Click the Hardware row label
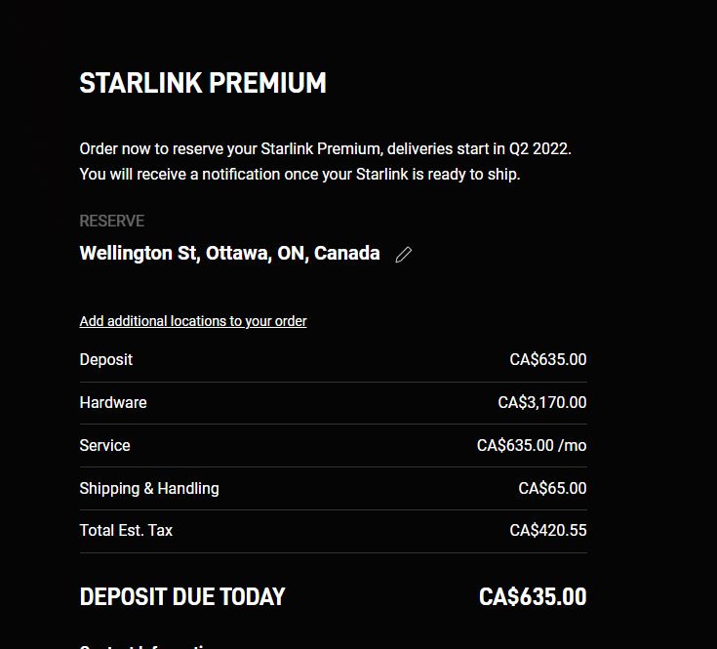The height and width of the screenshot is (649, 717). pyautogui.click(x=113, y=402)
